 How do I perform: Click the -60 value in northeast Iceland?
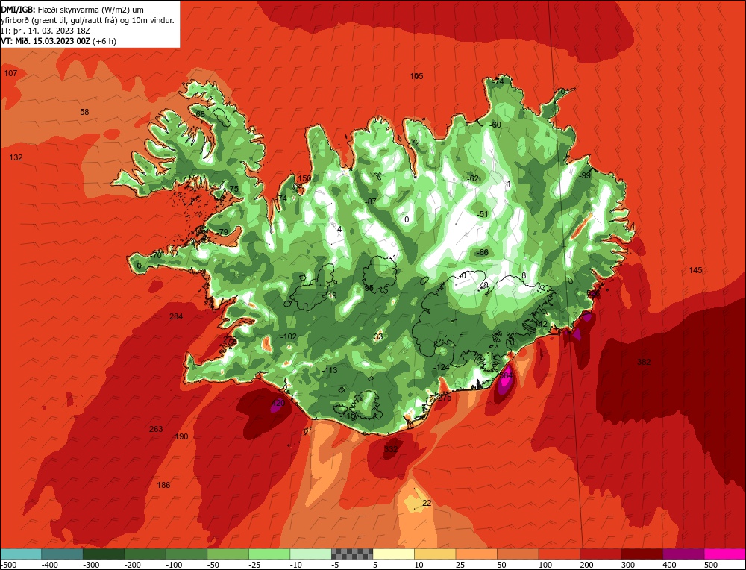pos(495,125)
